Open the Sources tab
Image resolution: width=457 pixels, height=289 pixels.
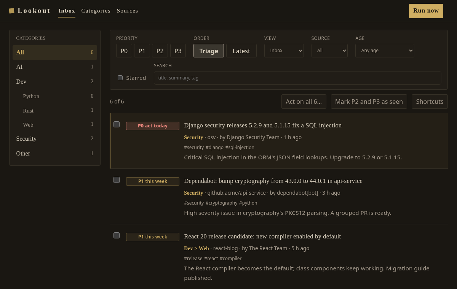click(128, 11)
